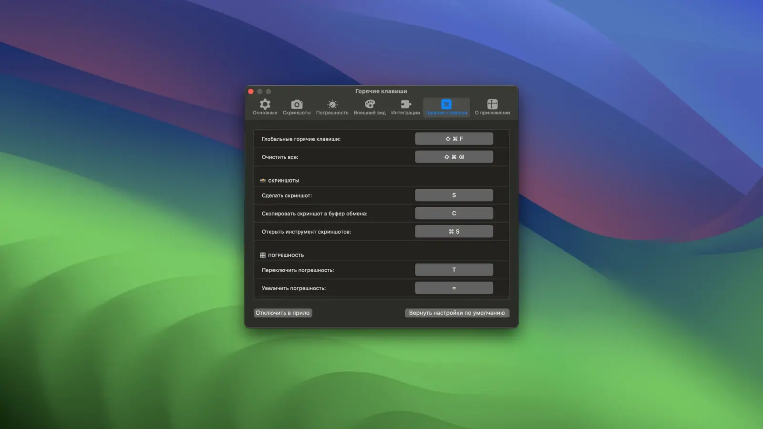Open the Интеграции puzzle piece tab
763x429 pixels.
405,107
